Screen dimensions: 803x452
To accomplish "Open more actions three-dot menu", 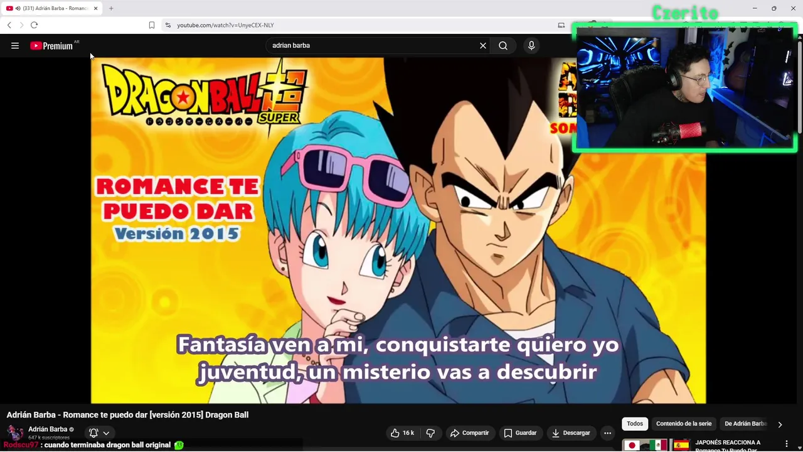I will click(x=607, y=433).
